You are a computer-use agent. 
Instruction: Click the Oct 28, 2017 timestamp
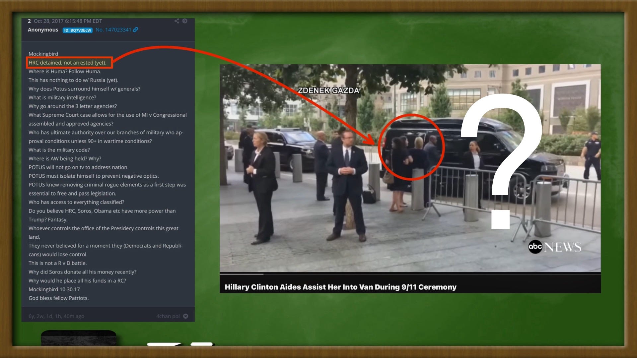[x=68, y=21]
